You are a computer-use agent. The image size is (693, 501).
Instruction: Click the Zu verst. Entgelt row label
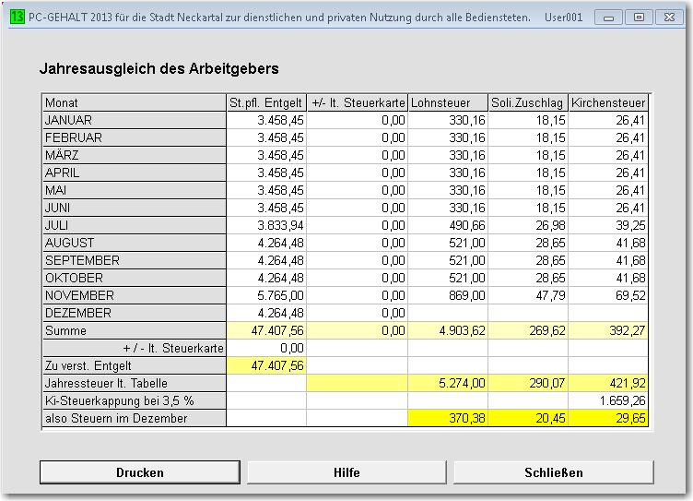[135, 365]
